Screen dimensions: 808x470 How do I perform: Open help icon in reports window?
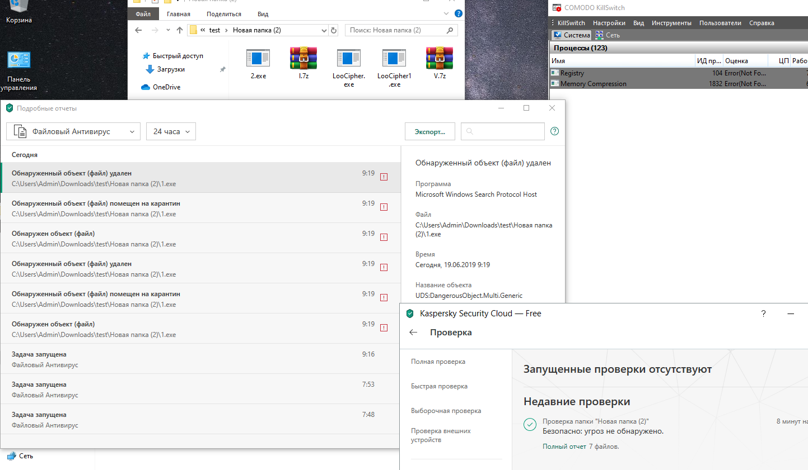click(x=554, y=131)
